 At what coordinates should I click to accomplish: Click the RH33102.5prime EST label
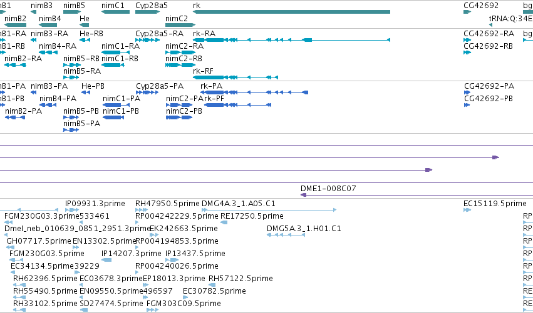[45, 304]
